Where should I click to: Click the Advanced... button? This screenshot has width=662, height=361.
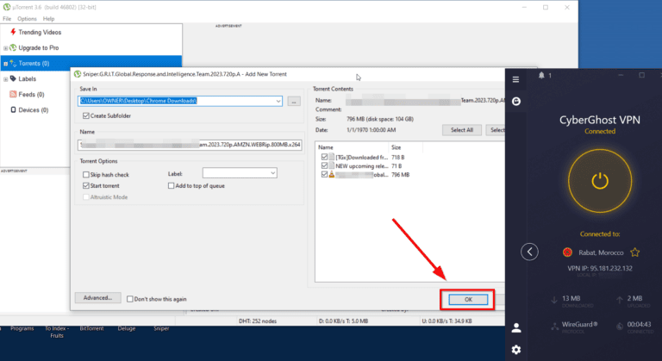click(x=97, y=298)
